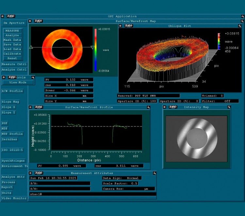
Task: Toggle the Filter Off field
Action: [x=227, y=101]
